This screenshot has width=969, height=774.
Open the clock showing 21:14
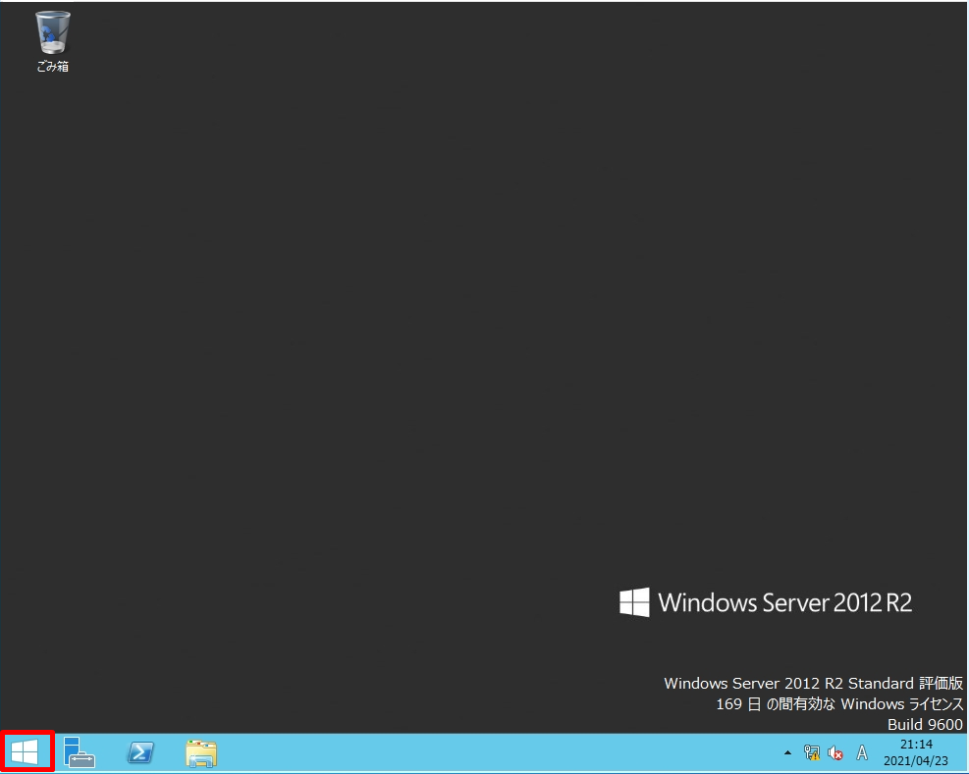pyautogui.click(x=916, y=752)
